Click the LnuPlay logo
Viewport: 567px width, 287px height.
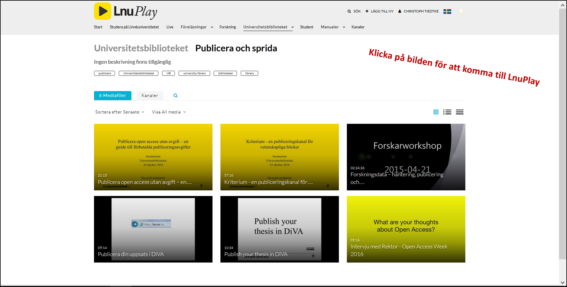(x=125, y=11)
